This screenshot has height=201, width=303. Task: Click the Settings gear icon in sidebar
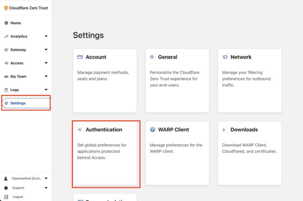(6, 103)
